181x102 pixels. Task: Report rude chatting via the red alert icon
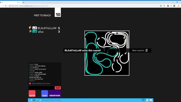click(x=30, y=83)
